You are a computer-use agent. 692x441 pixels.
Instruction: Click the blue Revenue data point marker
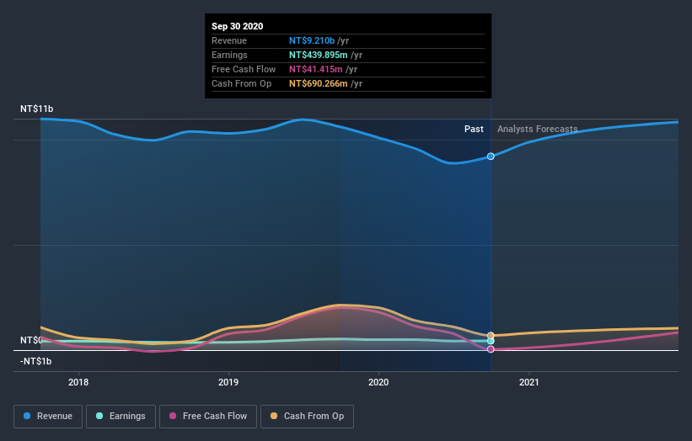point(491,157)
